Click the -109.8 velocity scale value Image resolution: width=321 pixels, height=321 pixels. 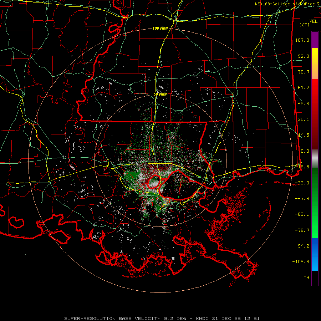point(301,262)
